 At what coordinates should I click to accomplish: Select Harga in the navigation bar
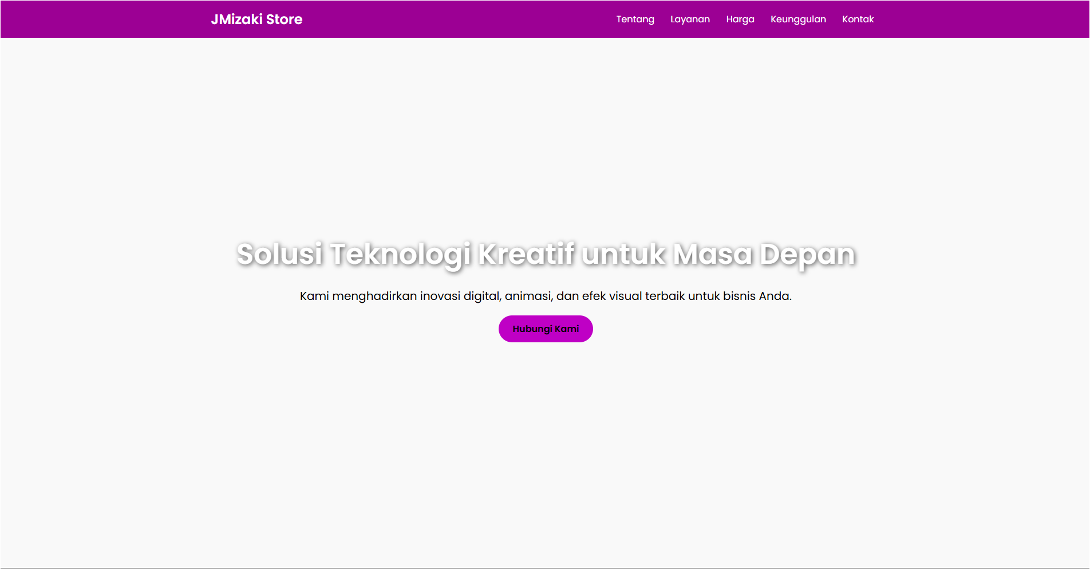coord(740,19)
